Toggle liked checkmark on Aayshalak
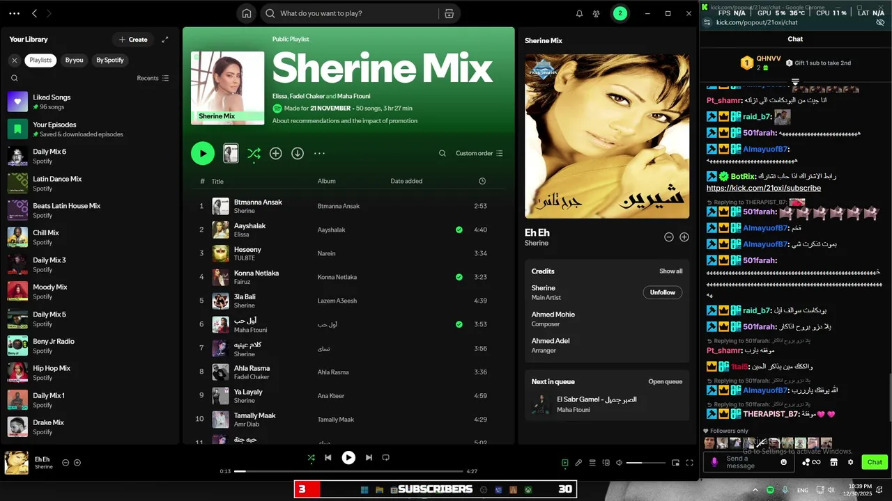892x501 pixels. pyautogui.click(x=459, y=230)
